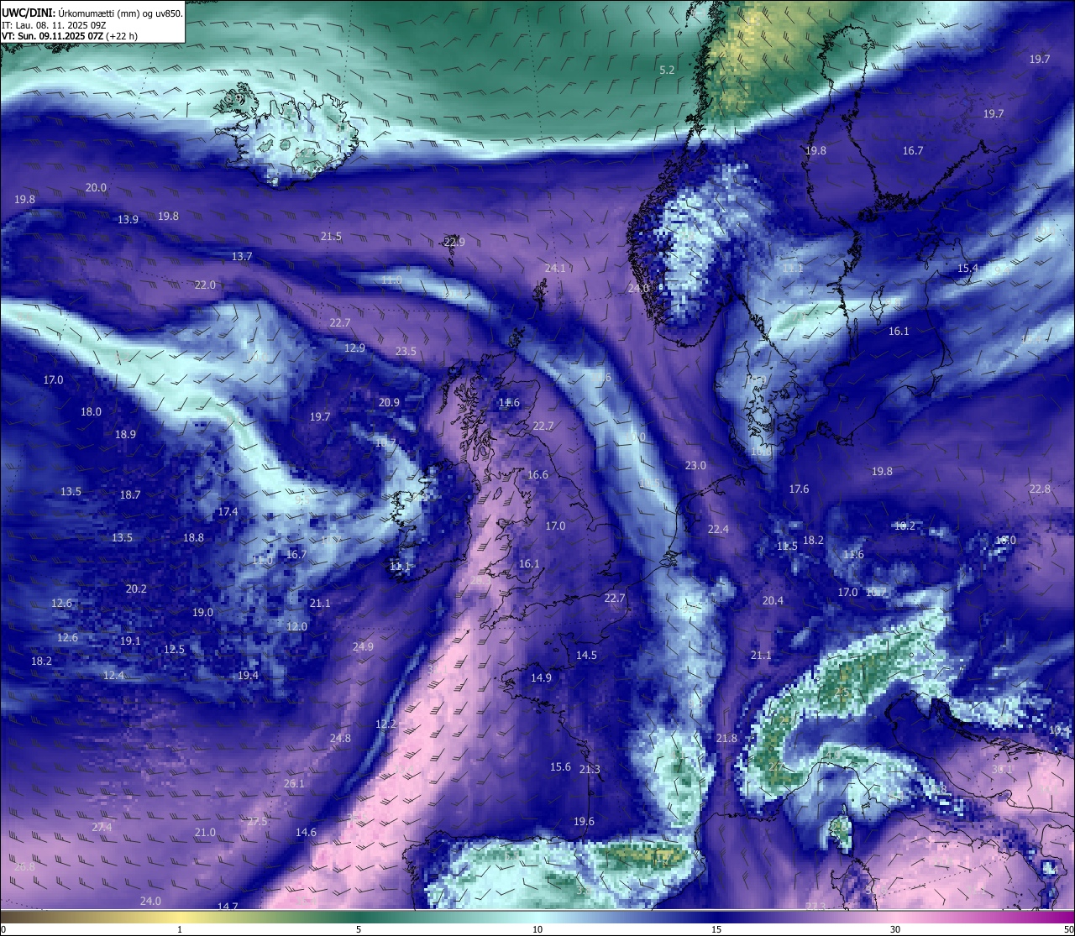Click the 22.0 value label

(205, 285)
